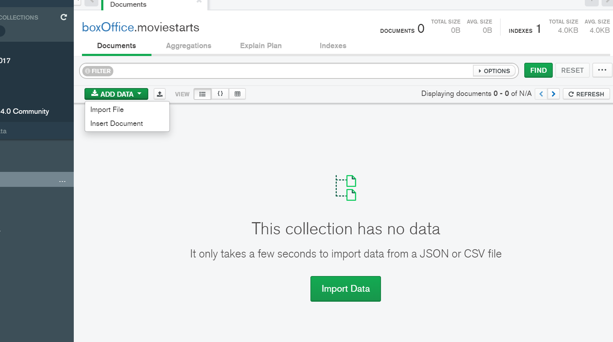
Task: Open the query history ellipsis button
Action: point(602,70)
